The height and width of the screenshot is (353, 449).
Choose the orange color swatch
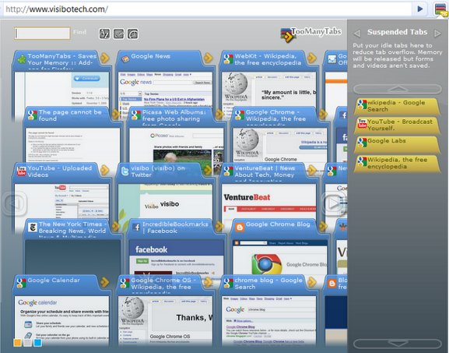coord(17,343)
